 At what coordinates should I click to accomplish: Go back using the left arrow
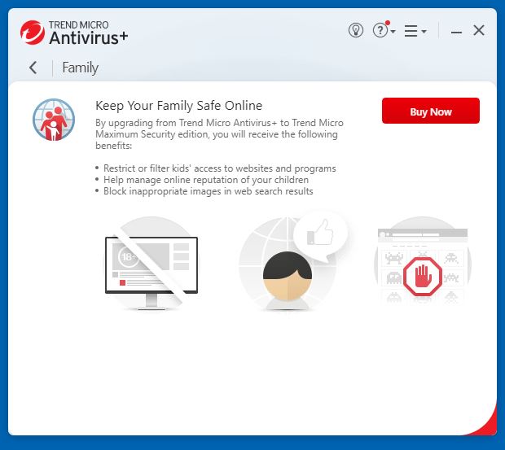pyautogui.click(x=33, y=68)
